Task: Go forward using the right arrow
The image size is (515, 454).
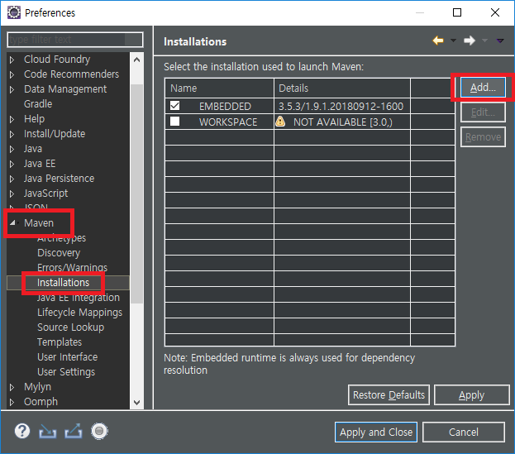Action: point(470,41)
